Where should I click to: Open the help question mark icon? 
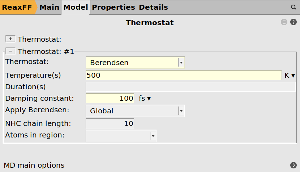(293, 22)
